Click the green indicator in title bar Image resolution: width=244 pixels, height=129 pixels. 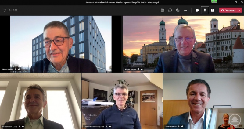(214, 1)
